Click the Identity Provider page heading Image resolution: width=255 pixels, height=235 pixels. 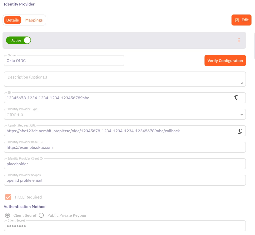(19, 4)
